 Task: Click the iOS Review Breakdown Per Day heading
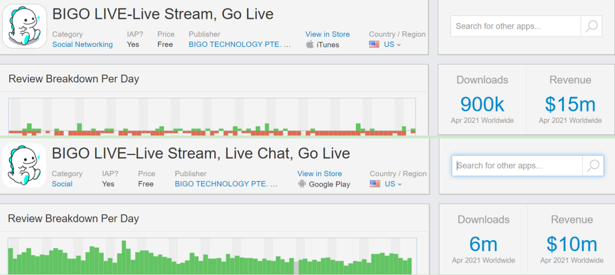74,79
